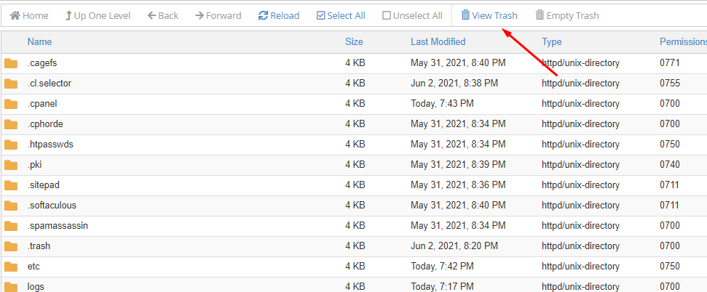This screenshot has height=292, width=707.
Task: Sort by Last Modified column
Action: click(x=438, y=42)
